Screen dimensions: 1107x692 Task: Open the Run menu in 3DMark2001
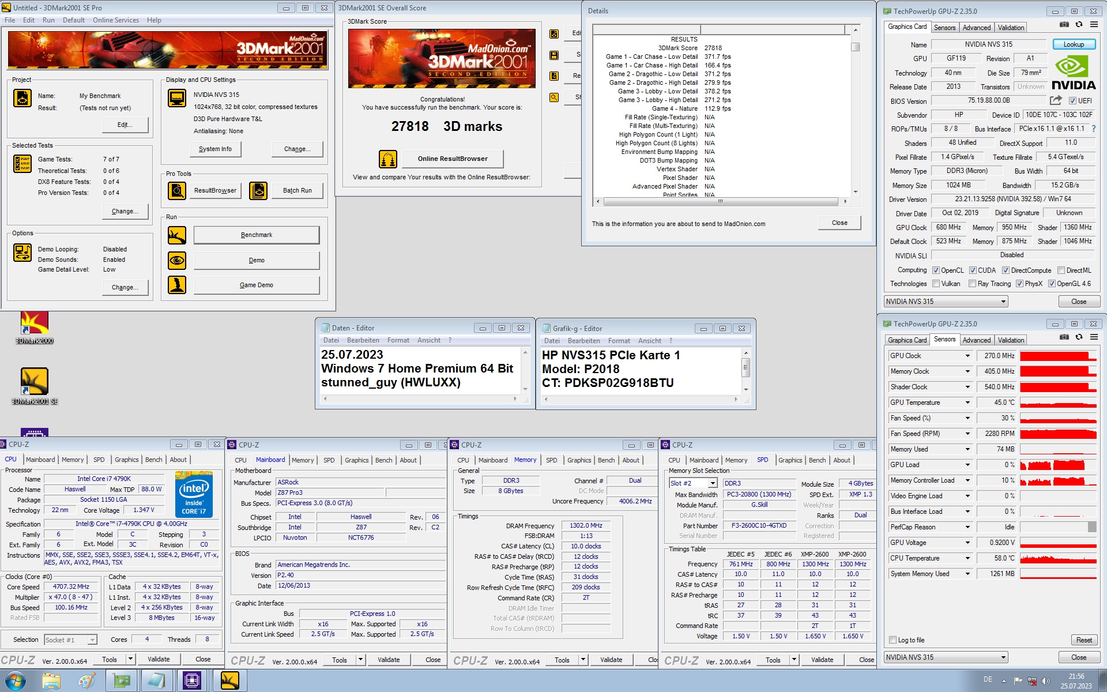pyautogui.click(x=48, y=20)
